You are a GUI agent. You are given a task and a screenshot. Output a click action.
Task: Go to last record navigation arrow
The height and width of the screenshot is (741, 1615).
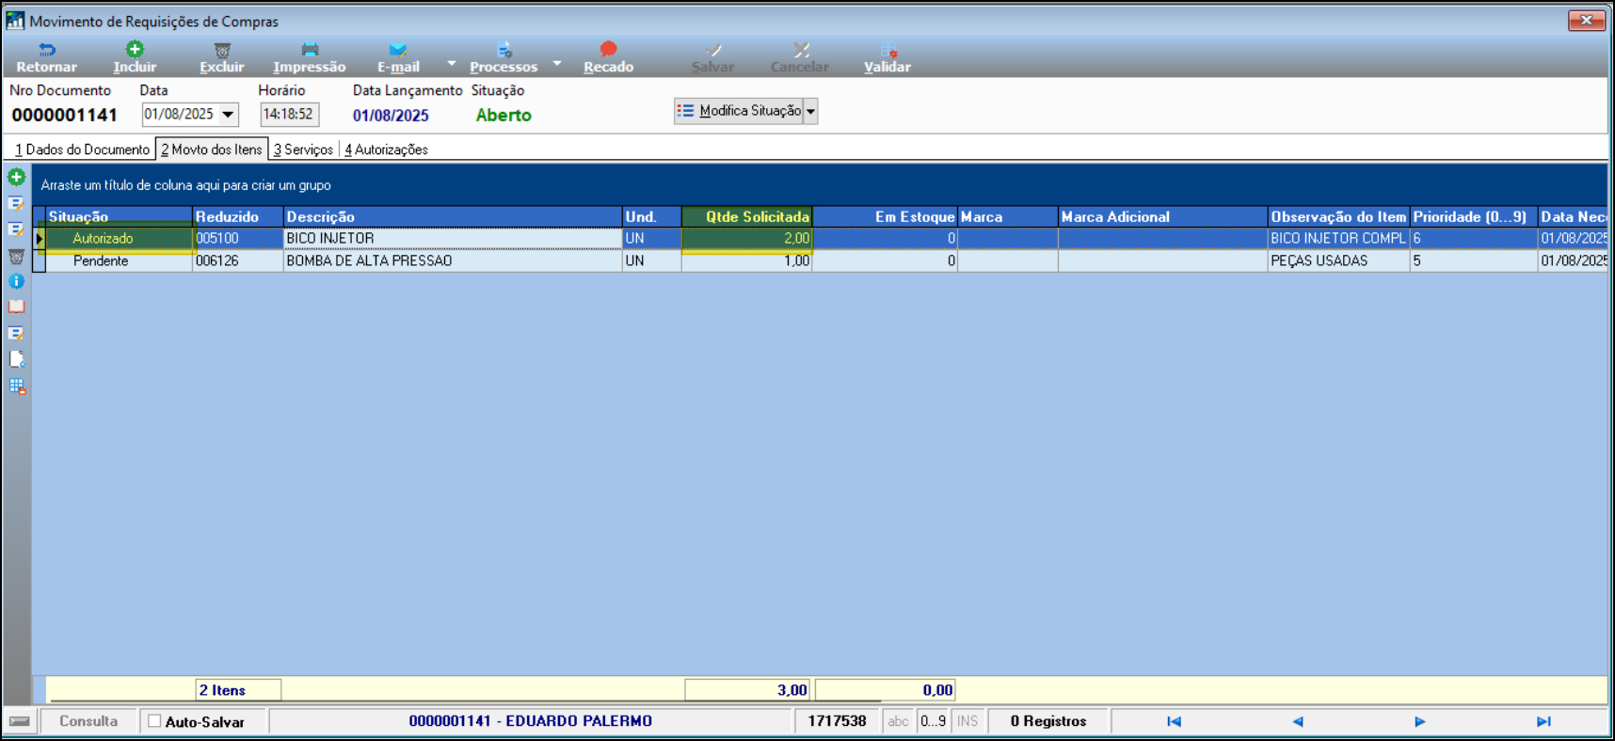[x=1543, y=721]
